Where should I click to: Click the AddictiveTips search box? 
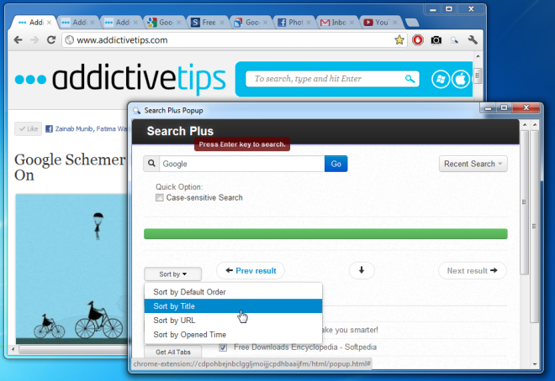click(x=332, y=79)
